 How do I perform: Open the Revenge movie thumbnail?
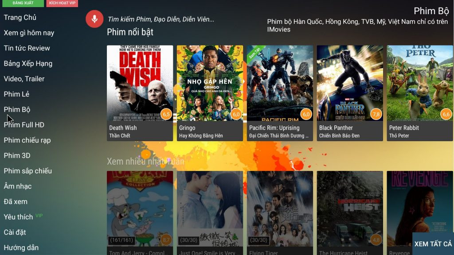(420, 208)
